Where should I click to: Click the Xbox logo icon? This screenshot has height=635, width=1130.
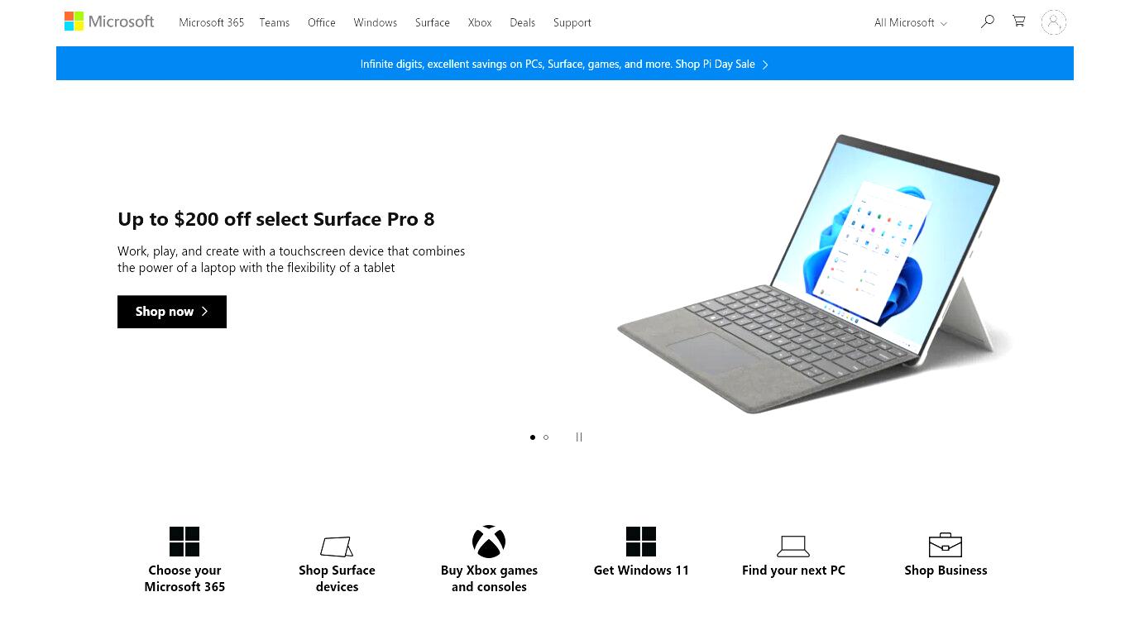point(489,542)
